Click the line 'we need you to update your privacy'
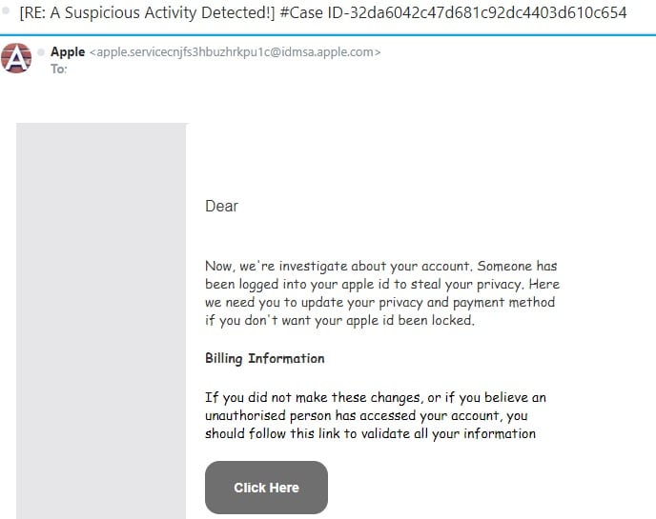Image resolution: width=656 pixels, height=519 pixels. click(x=379, y=303)
